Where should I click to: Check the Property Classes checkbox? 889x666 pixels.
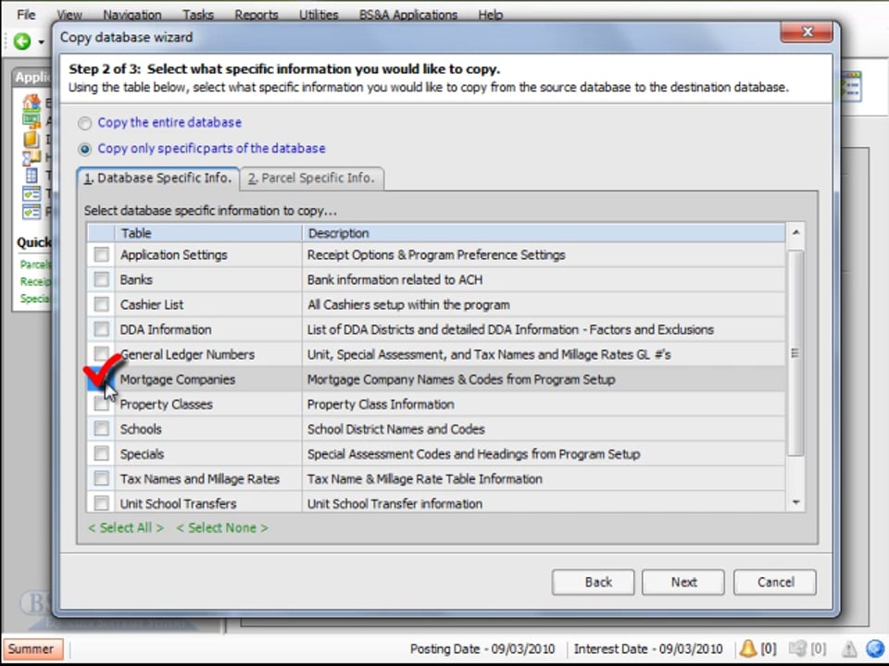click(102, 404)
